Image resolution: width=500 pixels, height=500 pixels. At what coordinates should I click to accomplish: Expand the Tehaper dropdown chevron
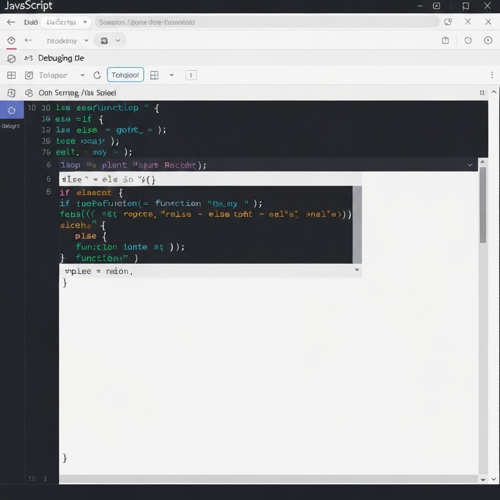[82, 75]
